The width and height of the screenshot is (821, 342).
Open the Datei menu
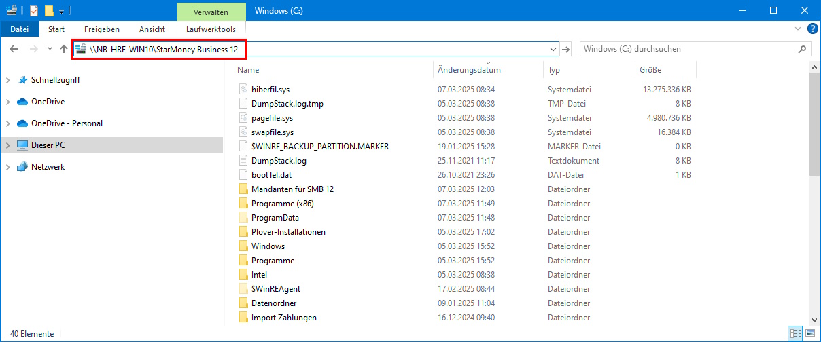(x=20, y=29)
